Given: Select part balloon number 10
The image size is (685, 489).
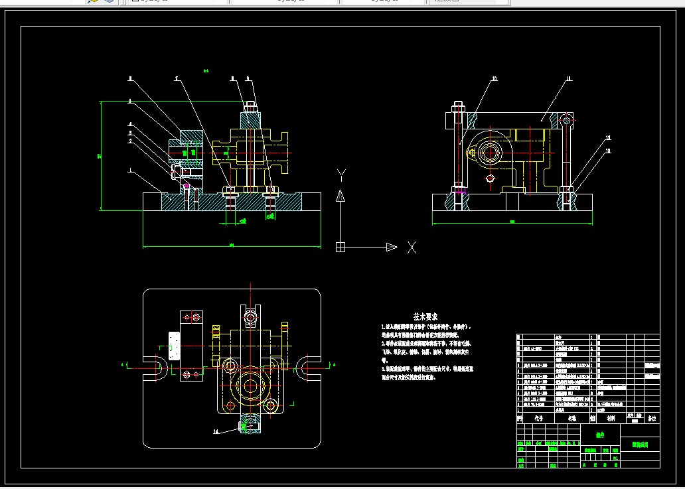Looking at the screenshot, I should coord(495,79).
